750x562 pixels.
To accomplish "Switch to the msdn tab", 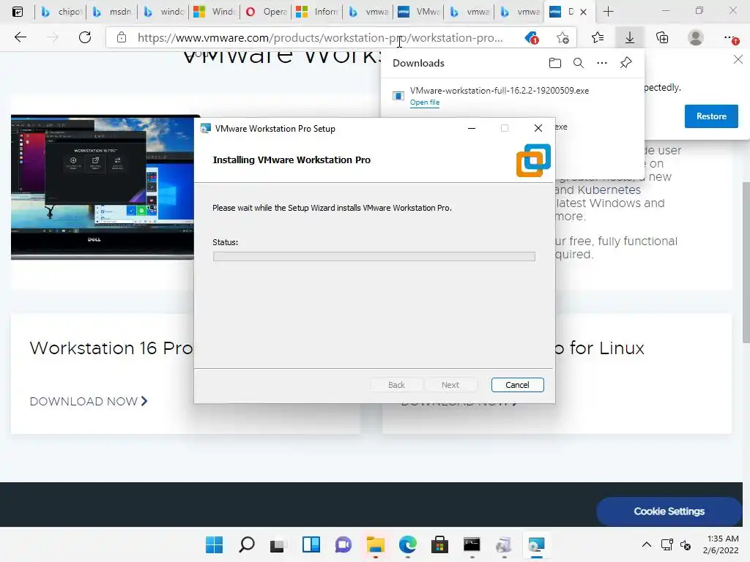I will pyautogui.click(x=112, y=12).
